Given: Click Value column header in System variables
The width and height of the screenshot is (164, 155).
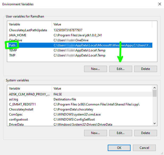Looking at the screenshot, I should pos(102,88).
